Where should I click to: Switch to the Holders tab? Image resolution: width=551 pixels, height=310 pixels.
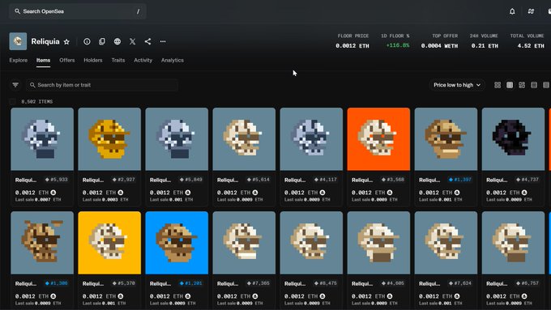(x=92, y=60)
